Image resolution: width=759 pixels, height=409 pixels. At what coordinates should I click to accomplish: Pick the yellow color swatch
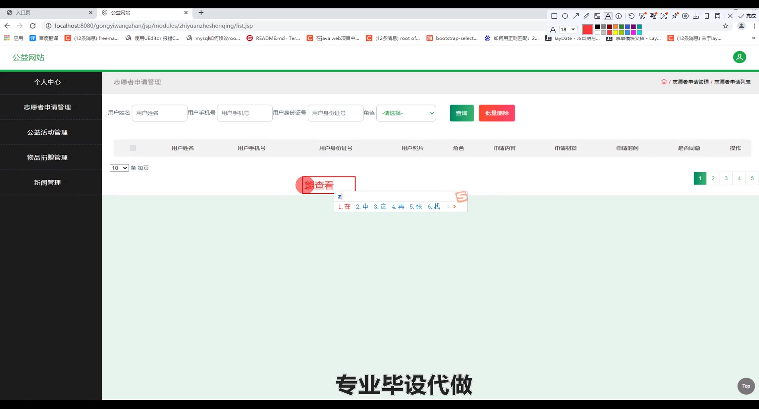point(615,33)
